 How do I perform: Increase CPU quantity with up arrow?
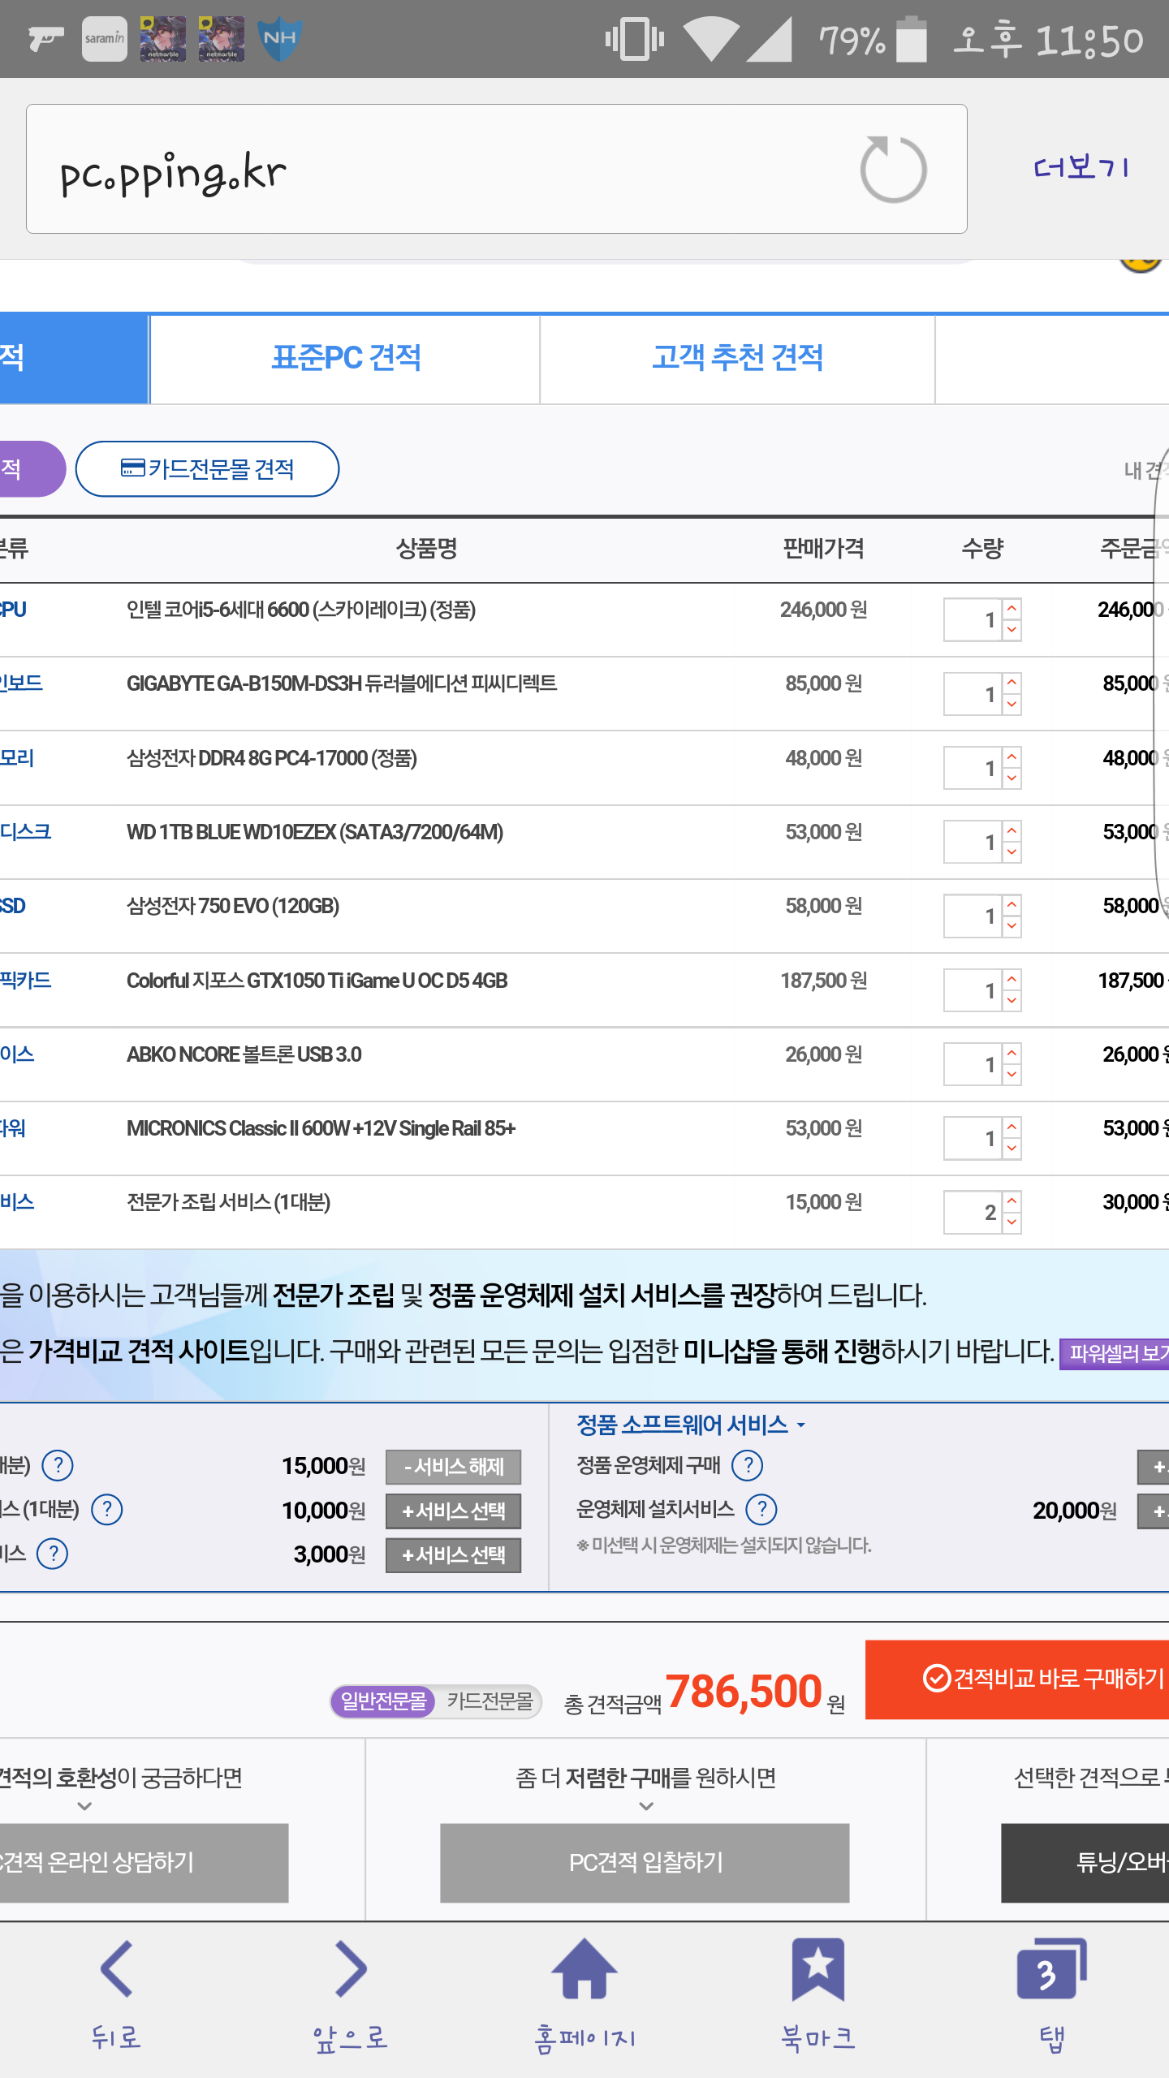pyautogui.click(x=1012, y=609)
